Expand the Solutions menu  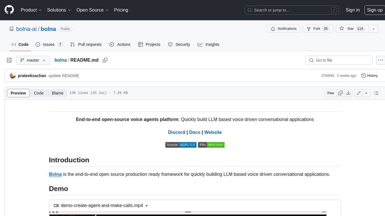pyautogui.click(x=59, y=10)
